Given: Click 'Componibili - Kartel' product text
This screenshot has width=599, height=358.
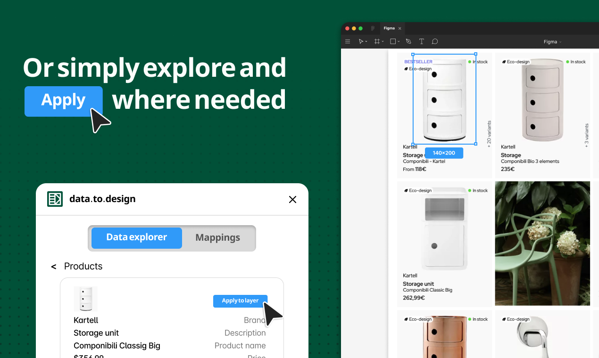Looking at the screenshot, I should [424, 161].
